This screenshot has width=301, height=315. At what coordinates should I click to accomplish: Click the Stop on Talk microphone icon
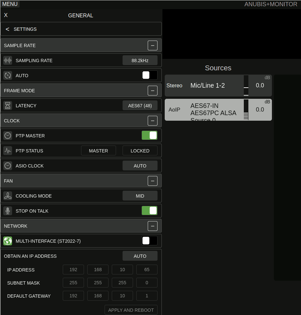[x=8, y=211]
